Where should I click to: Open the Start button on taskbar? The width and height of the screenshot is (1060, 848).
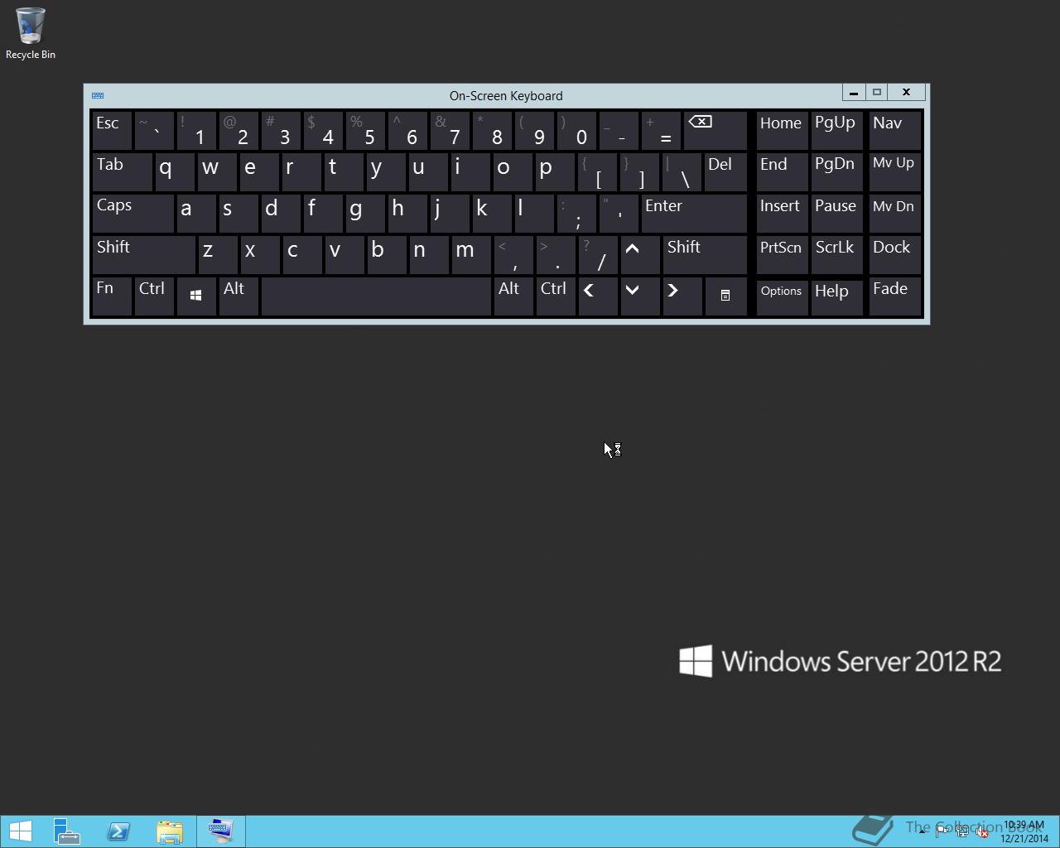click(x=20, y=831)
